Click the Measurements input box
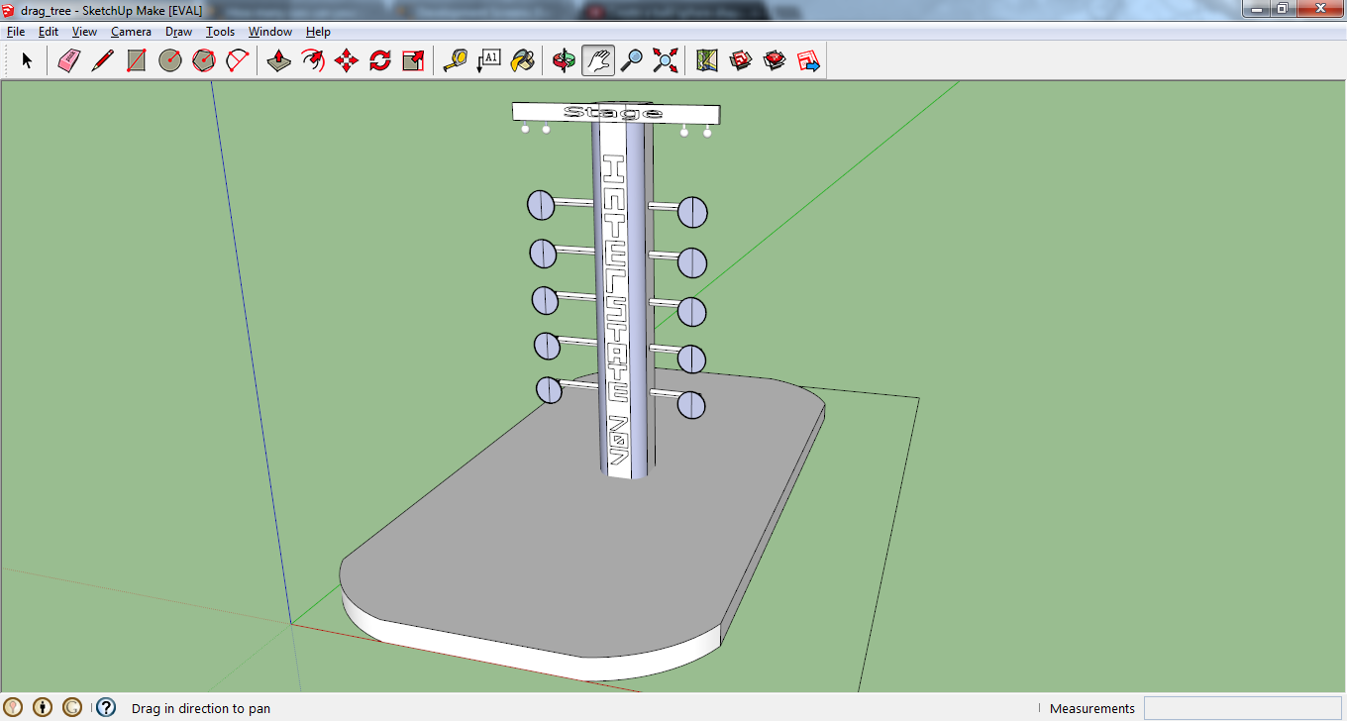Image resolution: width=1347 pixels, height=721 pixels. pyautogui.click(x=1242, y=708)
